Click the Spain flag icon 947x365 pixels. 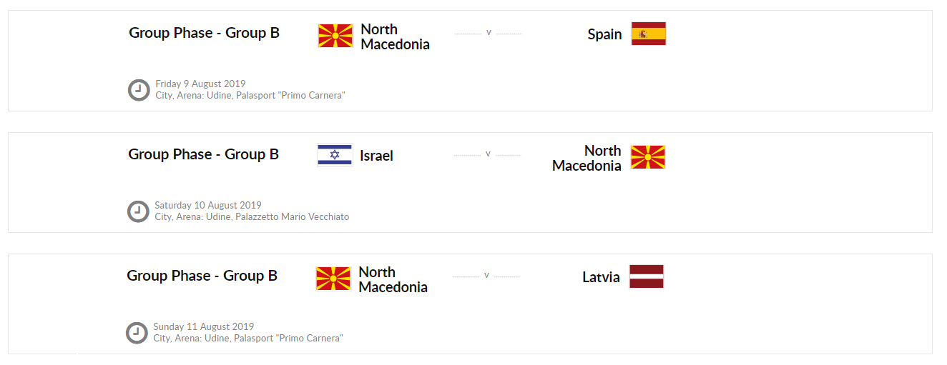pos(648,34)
